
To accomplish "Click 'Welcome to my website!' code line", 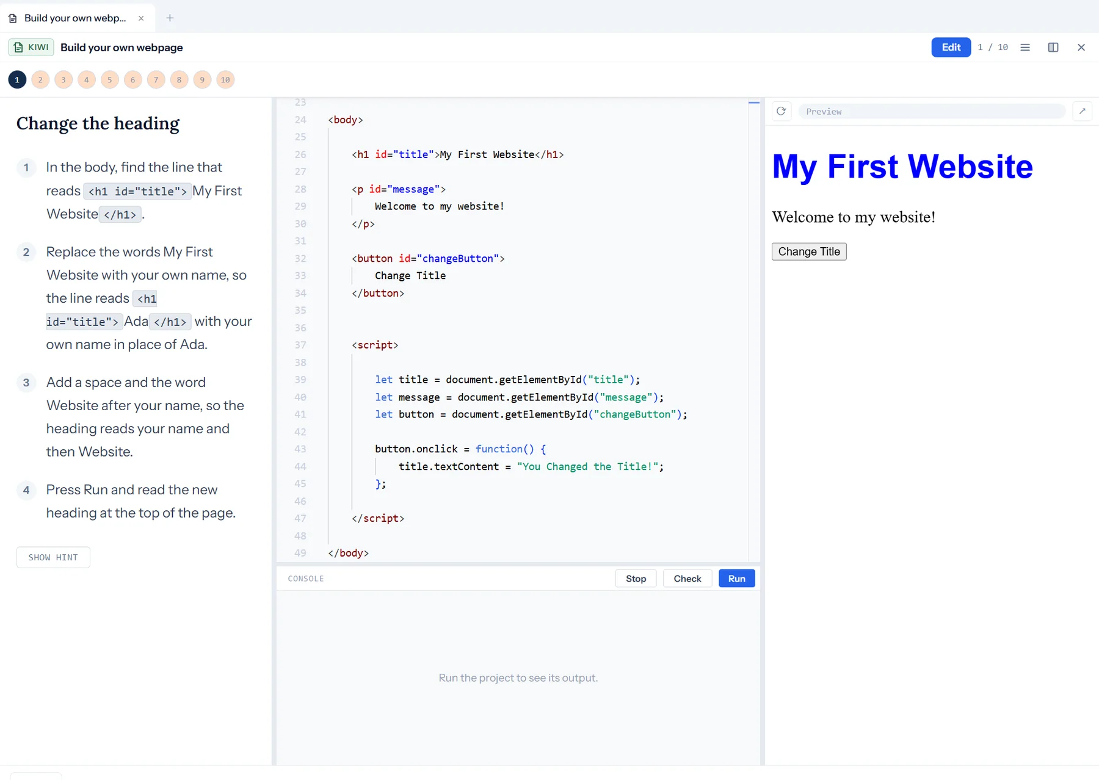I will (440, 206).
